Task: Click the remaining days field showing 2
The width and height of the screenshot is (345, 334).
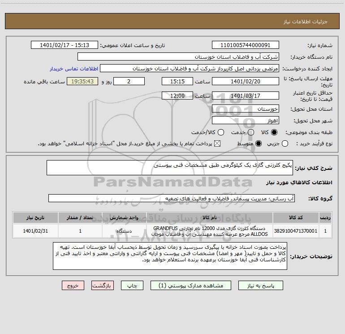Action: coord(129,81)
